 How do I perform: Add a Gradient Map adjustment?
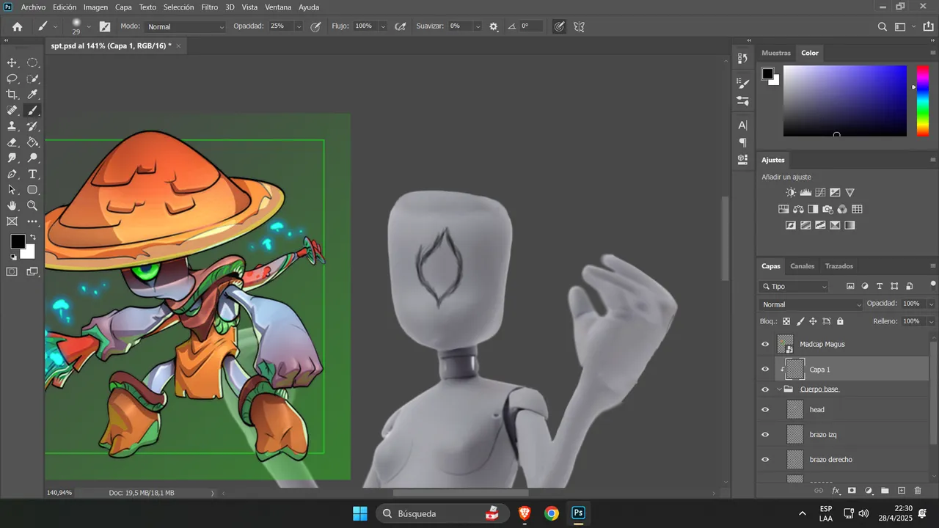850,225
